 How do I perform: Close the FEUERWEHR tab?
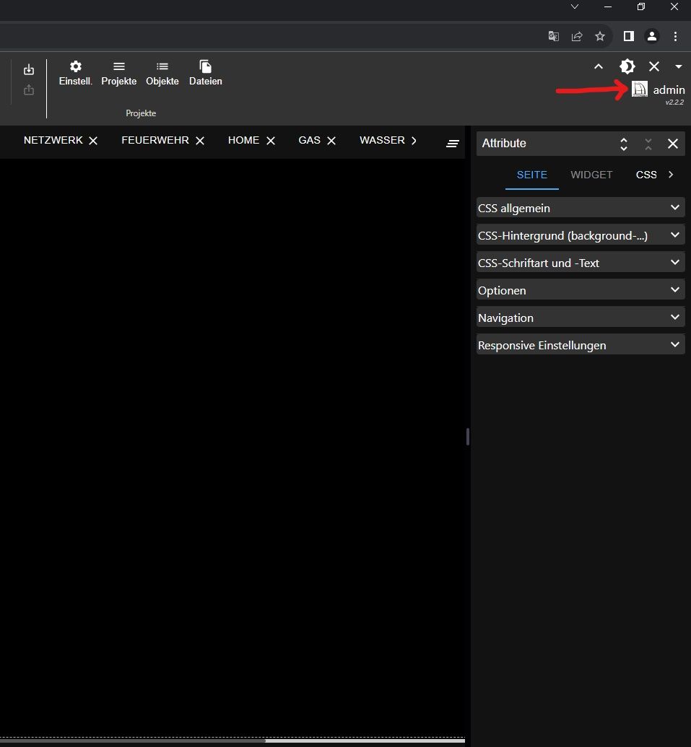200,141
